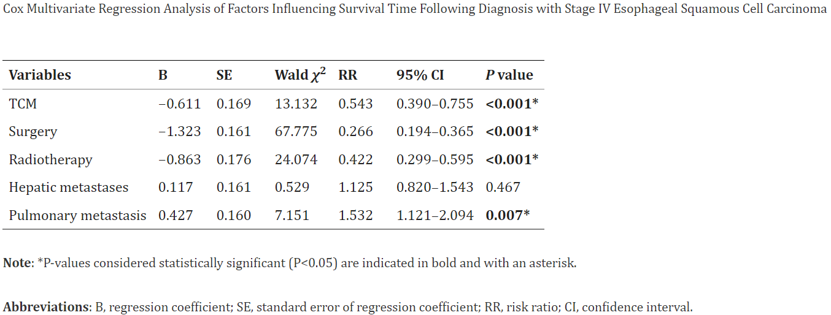Click the Hepatic metastases row label
This screenshot has width=831, height=315.
[x=69, y=188]
